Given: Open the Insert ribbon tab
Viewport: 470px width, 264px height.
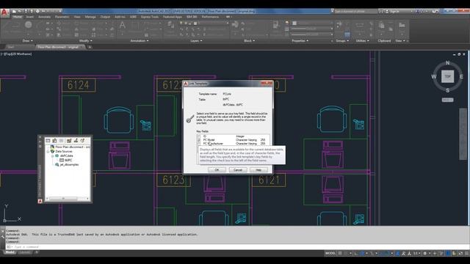Looking at the screenshot, I should point(30,17).
